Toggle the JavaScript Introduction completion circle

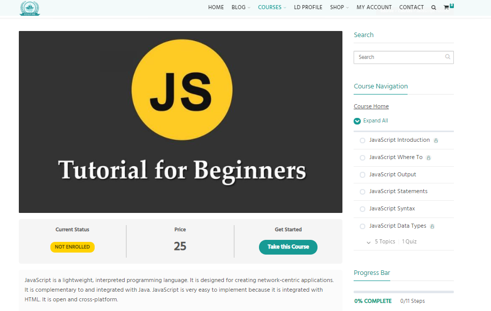click(362, 140)
